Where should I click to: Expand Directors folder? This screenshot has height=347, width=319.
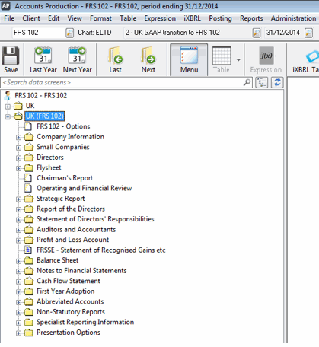click(x=18, y=158)
